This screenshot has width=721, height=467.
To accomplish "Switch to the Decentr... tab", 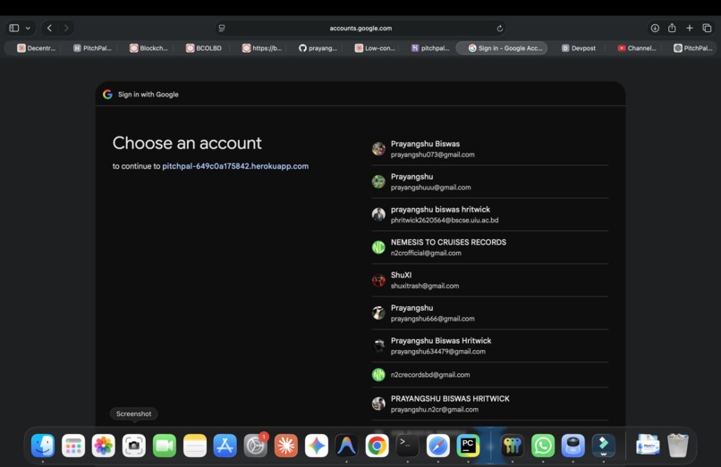I will tap(36, 48).
